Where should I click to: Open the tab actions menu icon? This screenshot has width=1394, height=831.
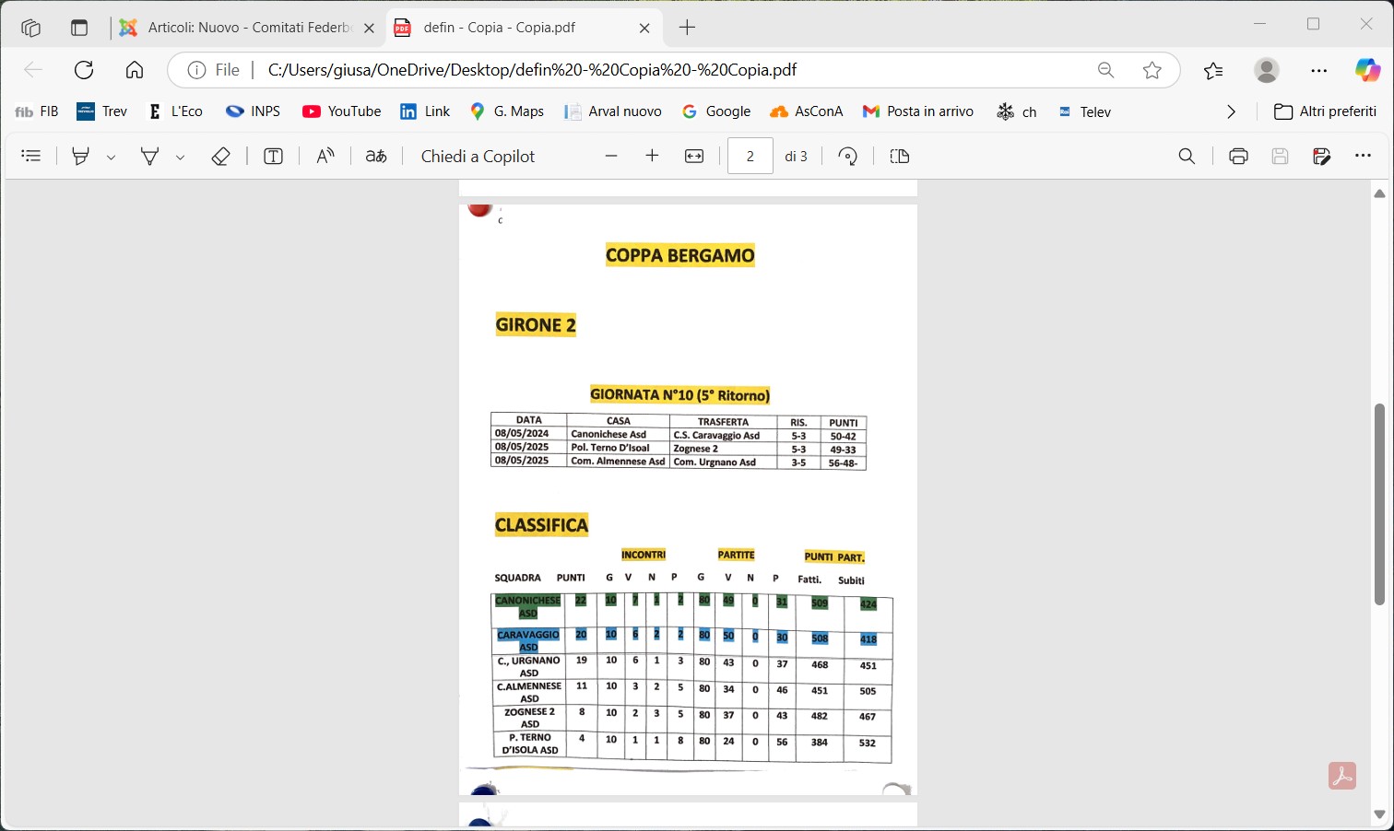(x=79, y=28)
